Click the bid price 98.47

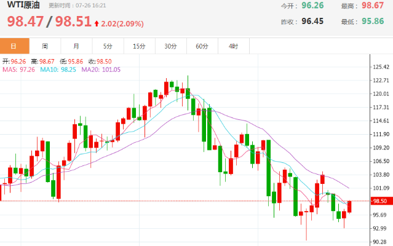(x=25, y=22)
